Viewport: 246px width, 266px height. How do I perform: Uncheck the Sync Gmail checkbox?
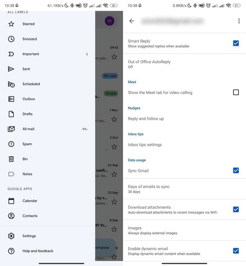point(236,170)
